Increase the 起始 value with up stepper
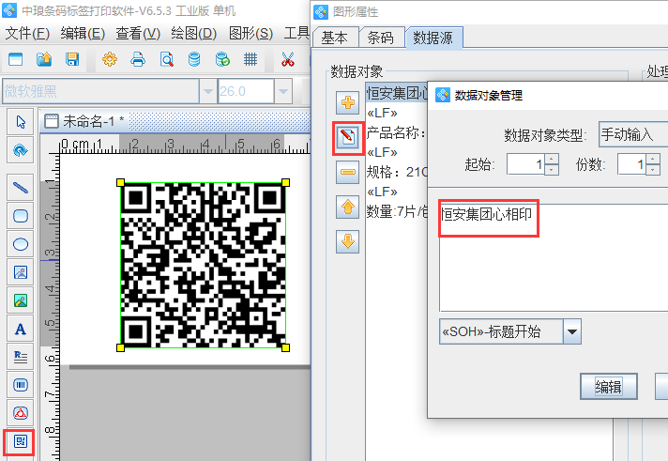The image size is (668, 461). (x=552, y=159)
